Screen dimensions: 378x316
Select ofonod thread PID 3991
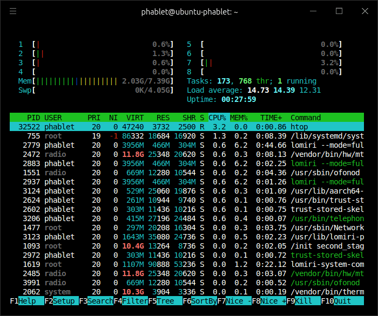(187, 283)
